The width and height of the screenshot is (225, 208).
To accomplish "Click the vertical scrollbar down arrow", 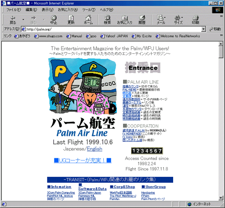I will coord(221,198).
